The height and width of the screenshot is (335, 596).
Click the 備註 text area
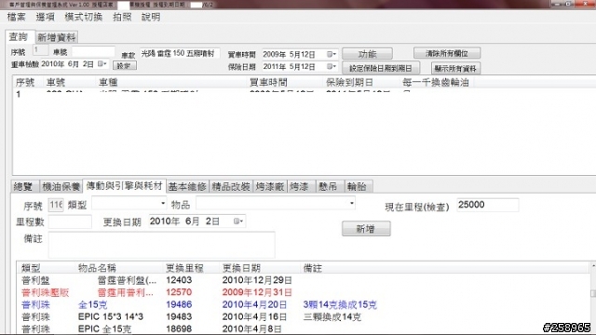point(161,245)
